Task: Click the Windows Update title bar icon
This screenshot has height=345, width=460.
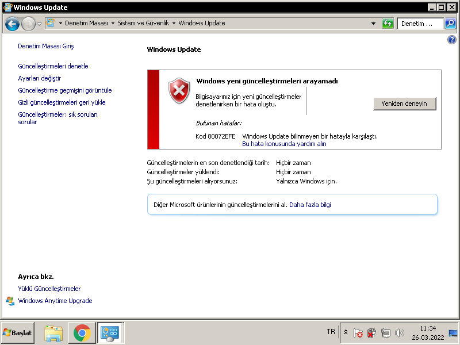Action: point(7,7)
